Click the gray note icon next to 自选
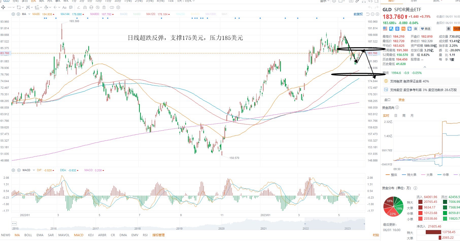 [416, 29]
